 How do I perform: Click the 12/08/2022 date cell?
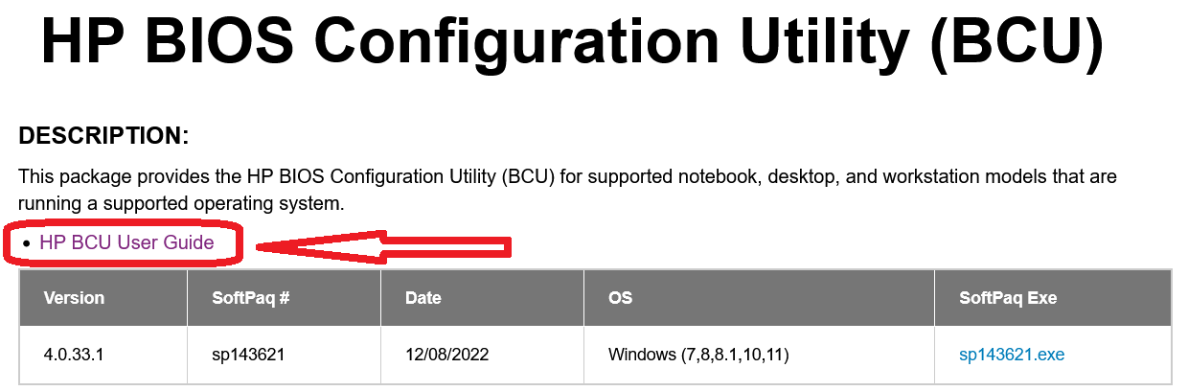(446, 355)
